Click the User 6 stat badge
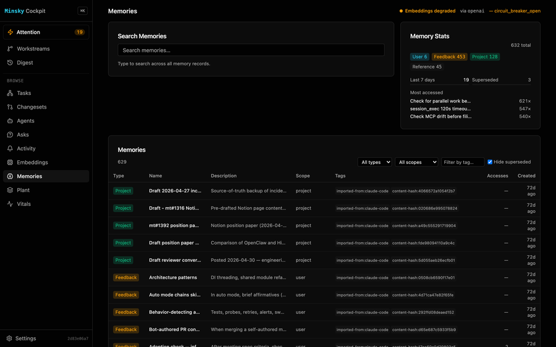The image size is (556, 347). tap(419, 57)
